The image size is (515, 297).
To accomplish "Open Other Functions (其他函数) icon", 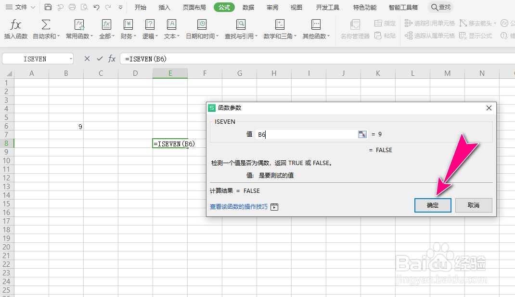I will point(316,24).
